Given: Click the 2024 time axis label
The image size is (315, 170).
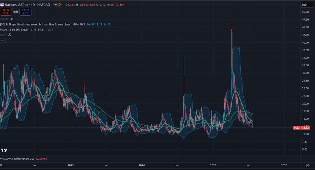Looking at the screenshot, I should [x=142, y=165].
